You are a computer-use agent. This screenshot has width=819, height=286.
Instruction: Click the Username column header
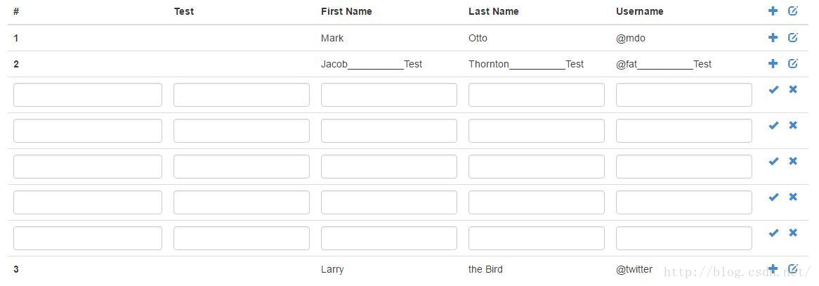640,11
